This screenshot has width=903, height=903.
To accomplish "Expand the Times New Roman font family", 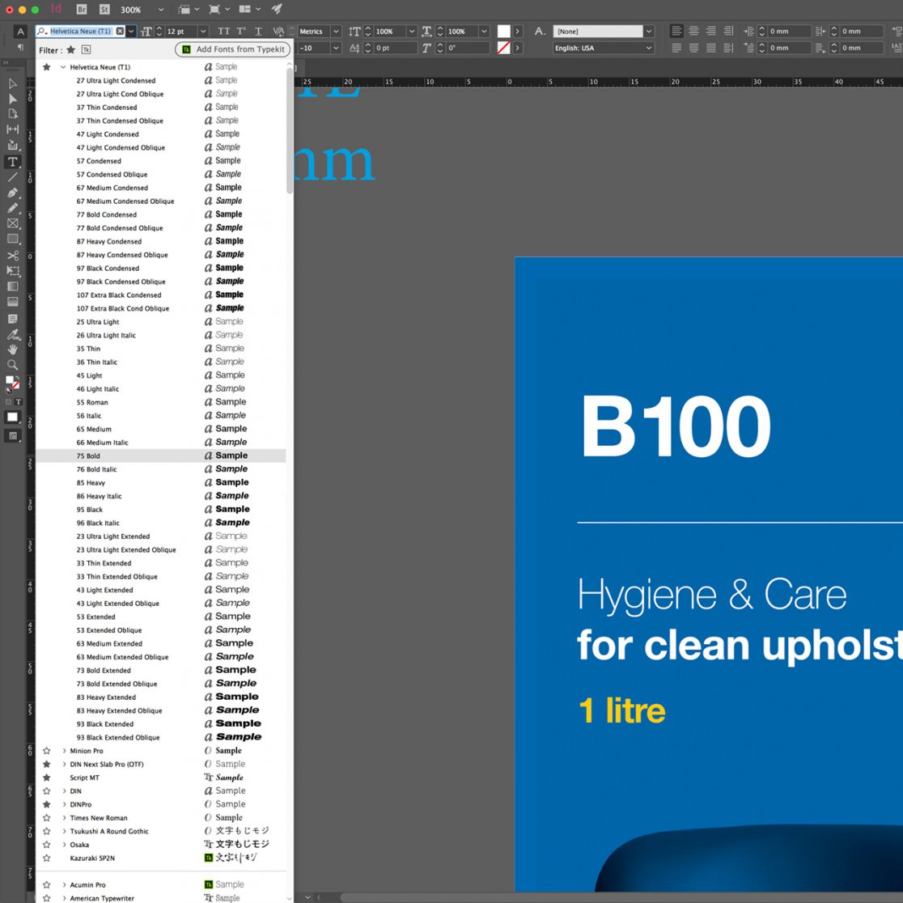I will point(64,818).
